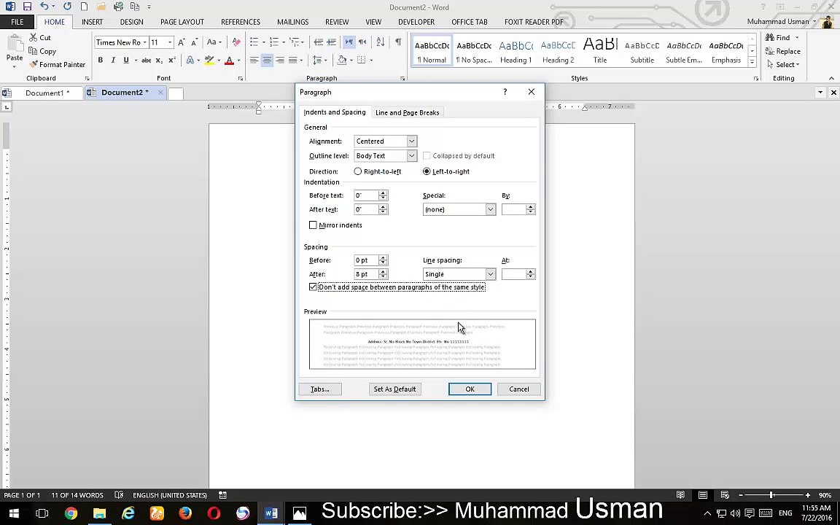Open Firefox from the taskbar
840x525 pixels.
coord(185,513)
